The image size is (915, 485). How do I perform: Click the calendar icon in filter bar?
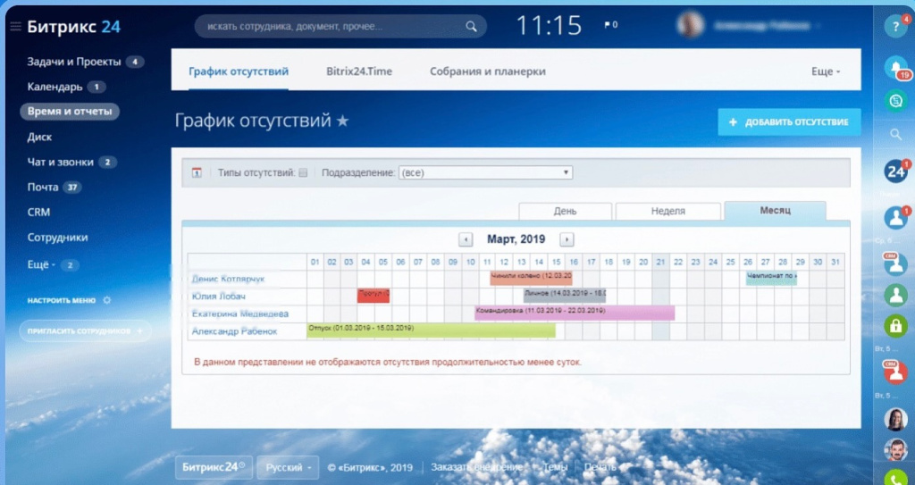click(197, 173)
